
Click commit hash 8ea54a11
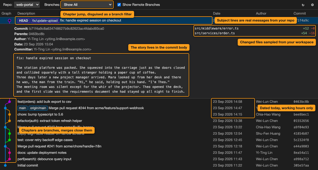click(301, 153)
